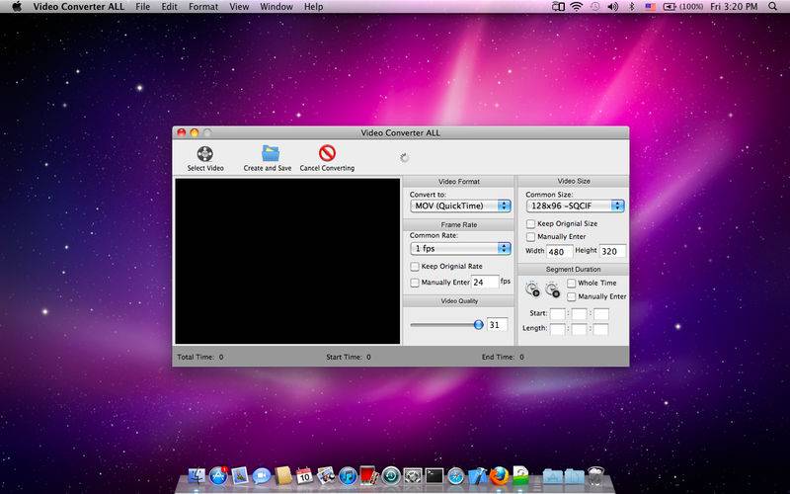Viewport: 790px width, 494px height.
Task: Click the left clock icon in Segment Duration
Action: (x=532, y=289)
